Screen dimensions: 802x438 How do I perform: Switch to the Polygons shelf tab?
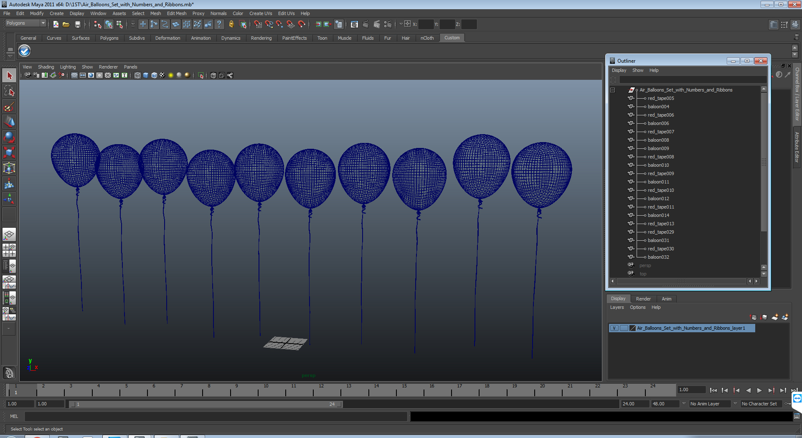point(109,38)
